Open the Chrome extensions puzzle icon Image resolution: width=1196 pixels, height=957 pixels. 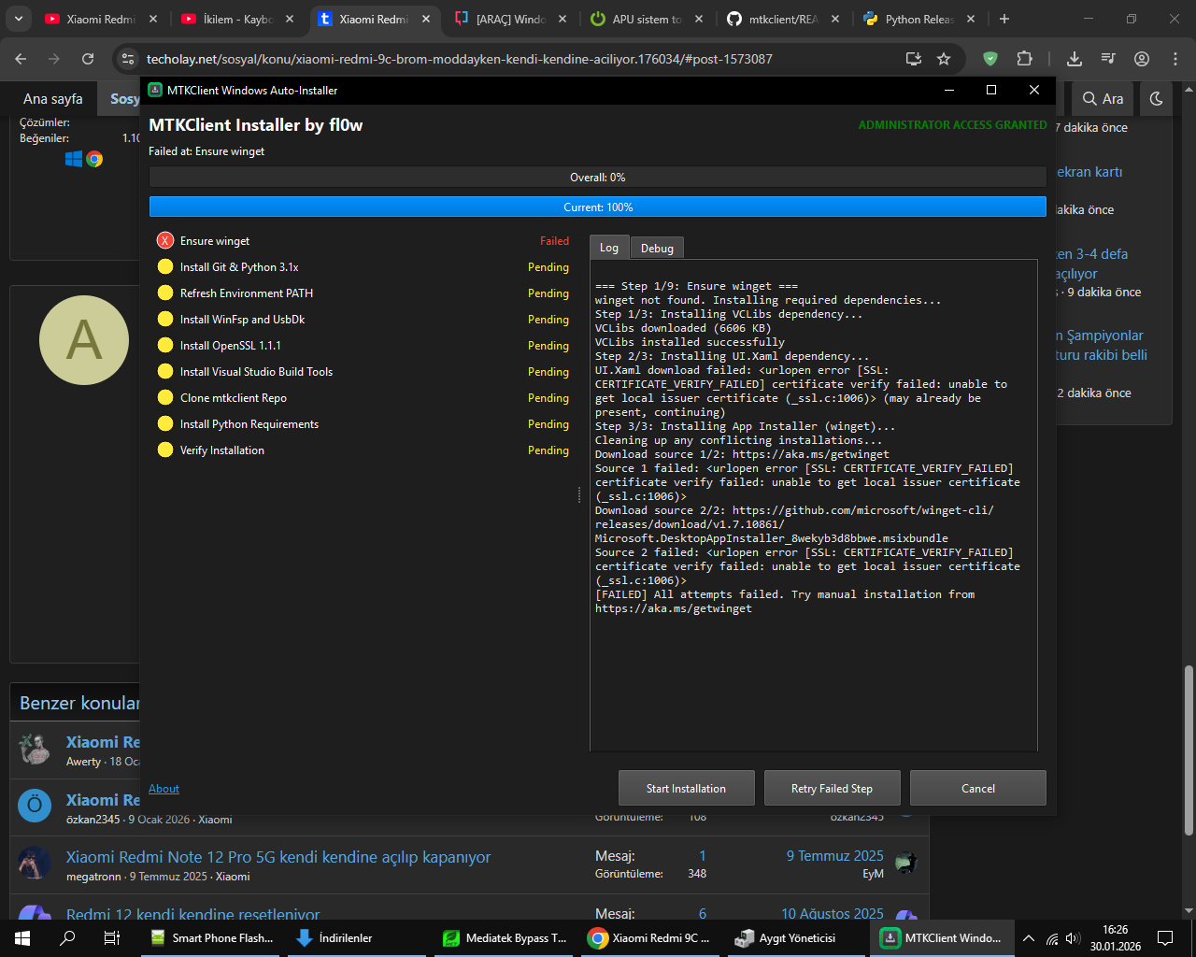(x=1024, y=59)
